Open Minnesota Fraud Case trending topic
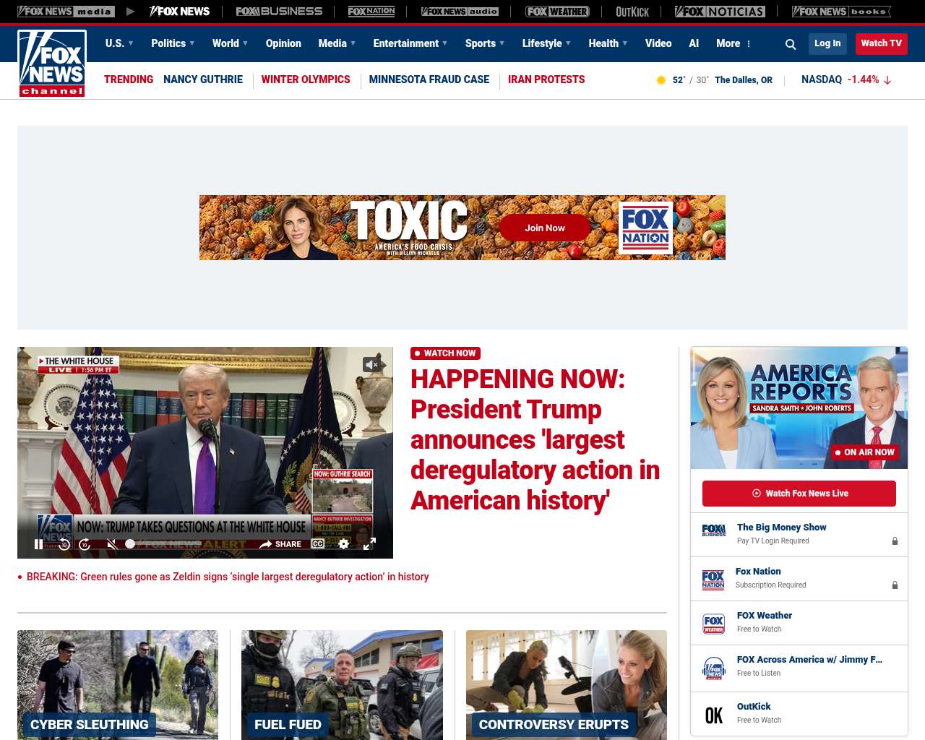 pyautogui.click(x=429, y=79)
